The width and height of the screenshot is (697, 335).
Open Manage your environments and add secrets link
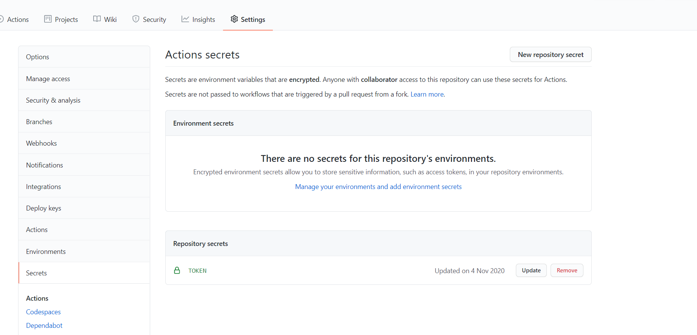point(378,187)
